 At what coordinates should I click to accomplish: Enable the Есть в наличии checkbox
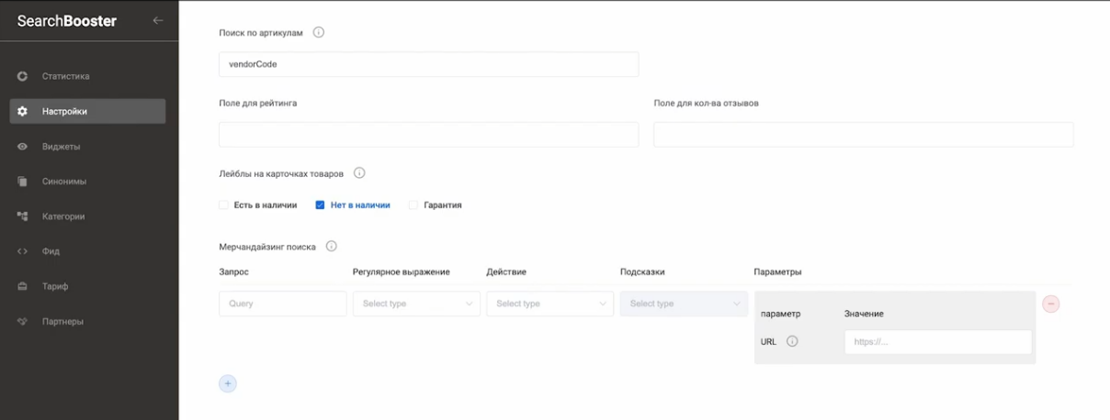click(x=223, y=205)
